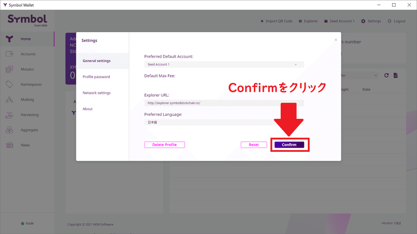The image size is (417, 234).
Task: Click the Logout icon
Action: tap(390, 21)
